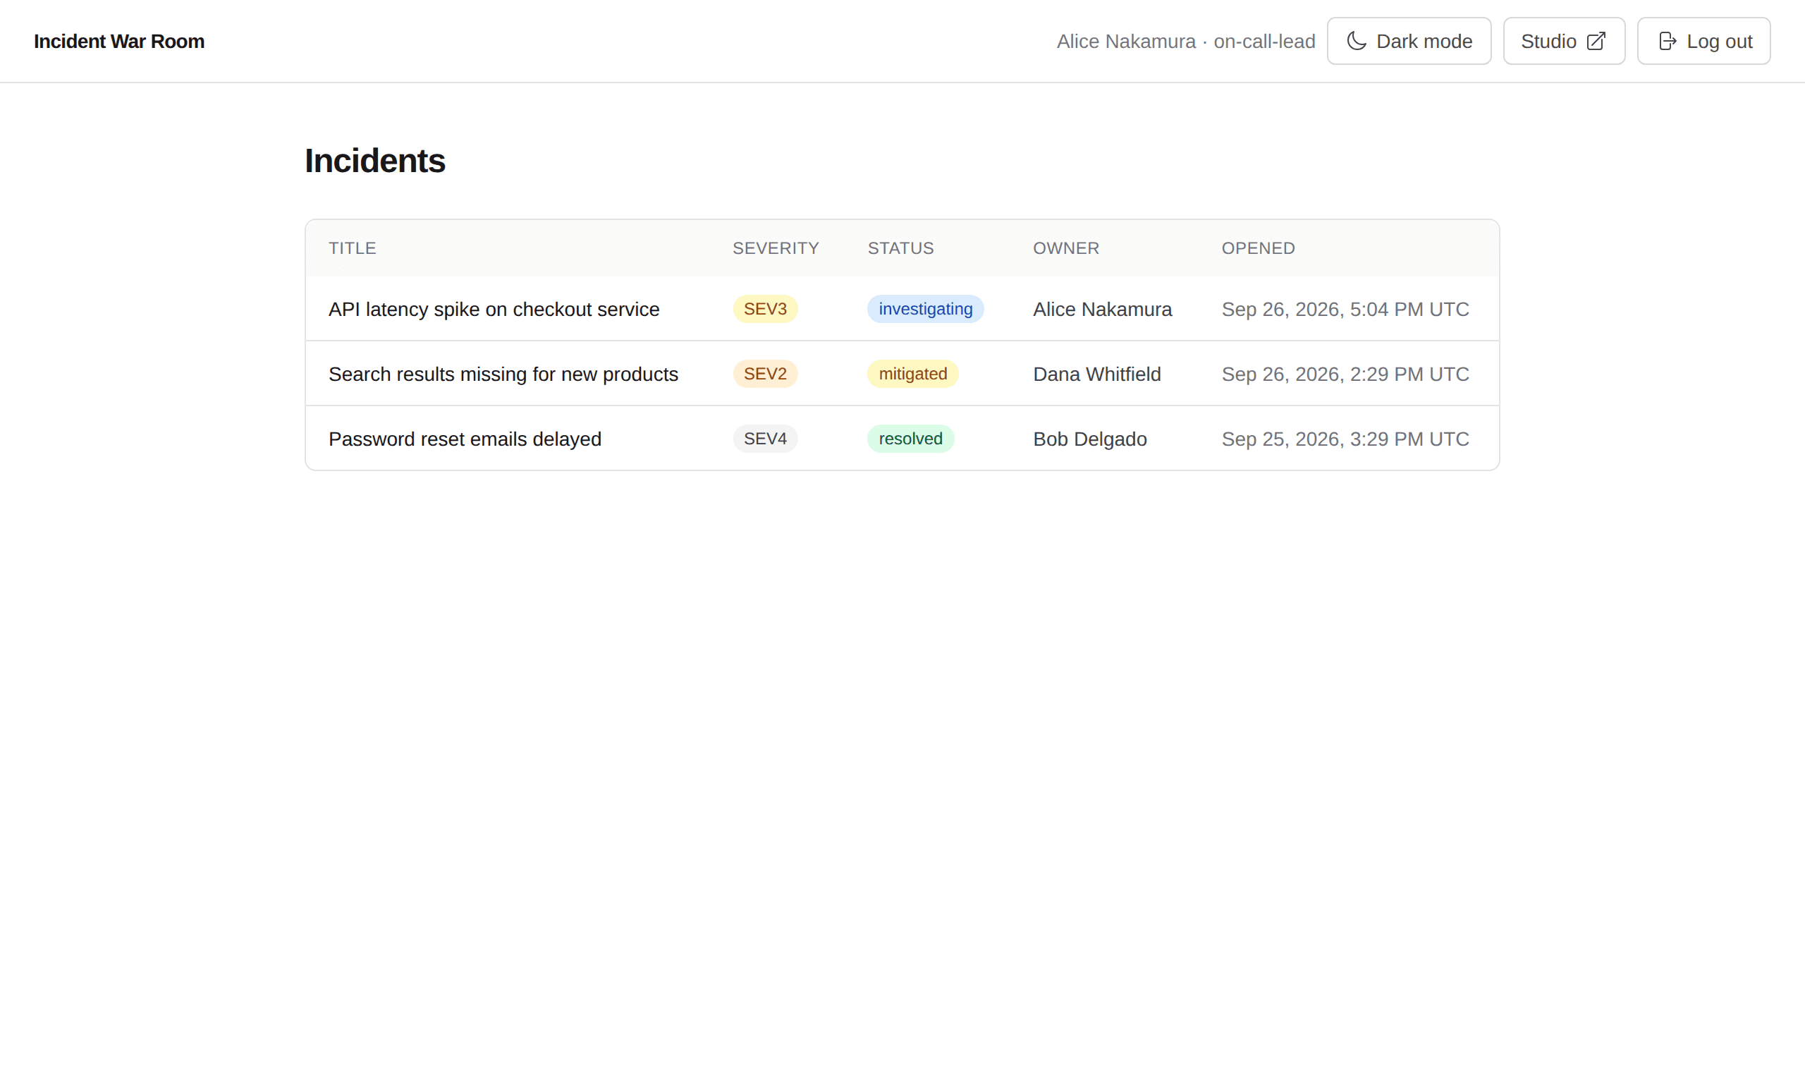This screenshot has width=1805, height=1072.
Task: Click owner Bob Delgado
Action: 1089,439
